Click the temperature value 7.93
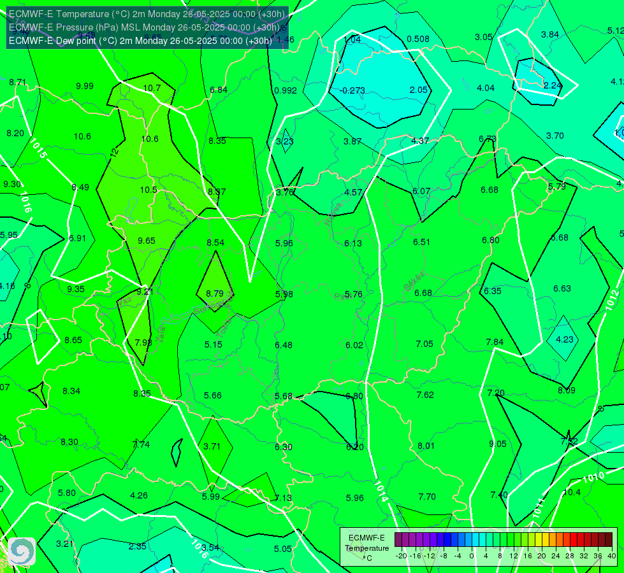Viewport: 624px width, 573px height. [143, 343]
